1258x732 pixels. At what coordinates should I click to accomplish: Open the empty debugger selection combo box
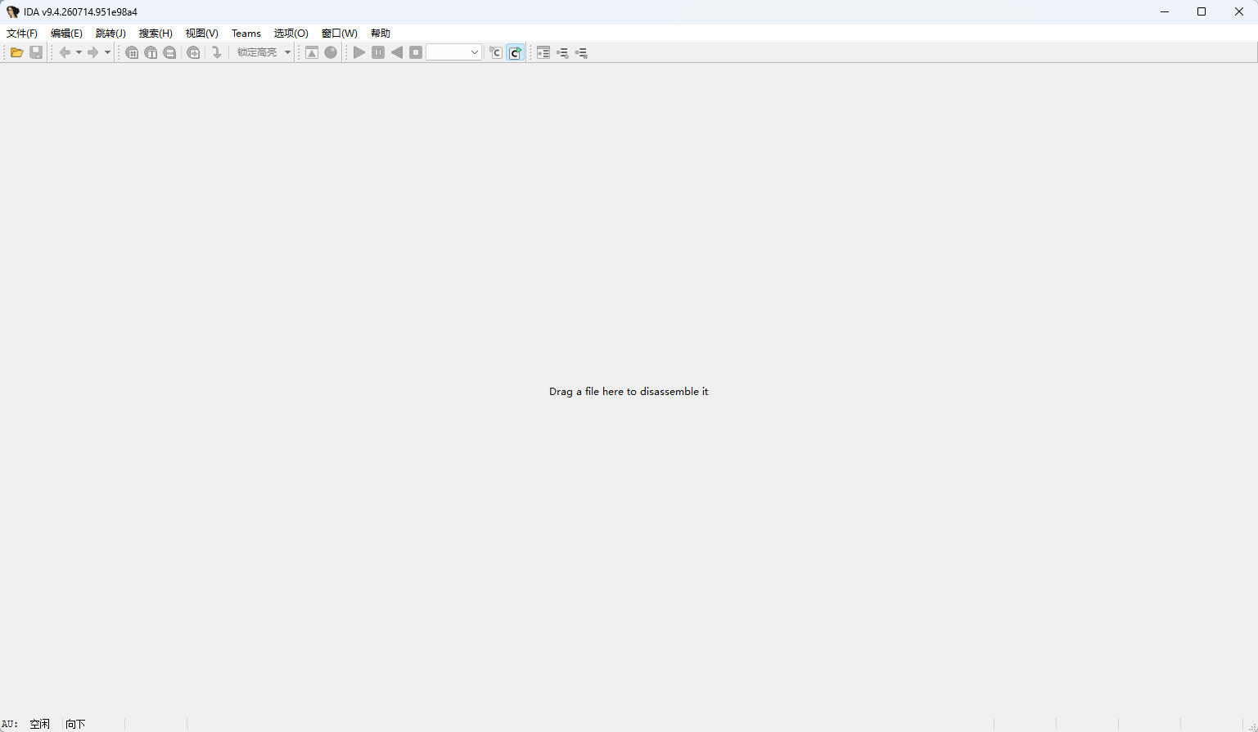point(454,52)
